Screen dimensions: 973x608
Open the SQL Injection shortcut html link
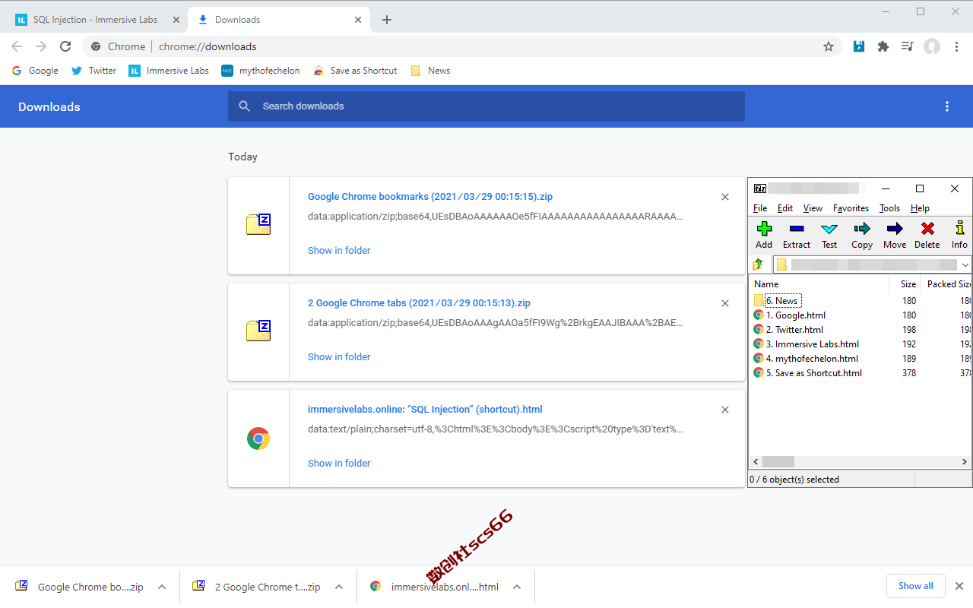click(x=425, y=410)
